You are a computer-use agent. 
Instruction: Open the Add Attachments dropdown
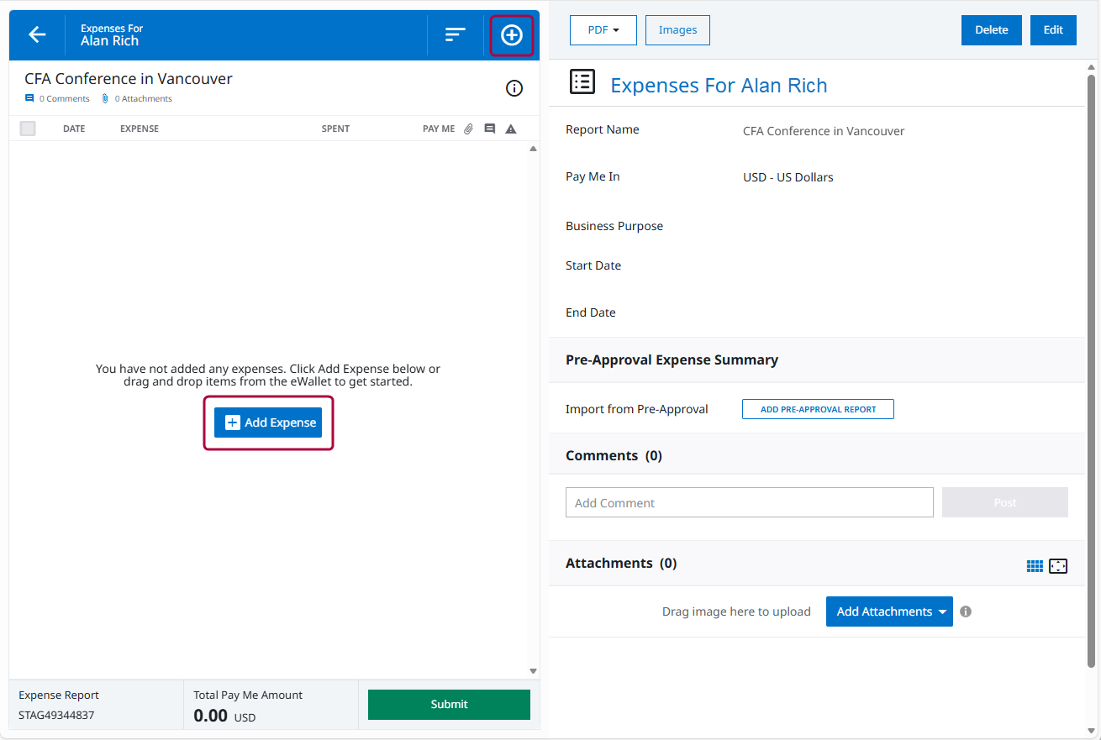[x=889, y=611]
